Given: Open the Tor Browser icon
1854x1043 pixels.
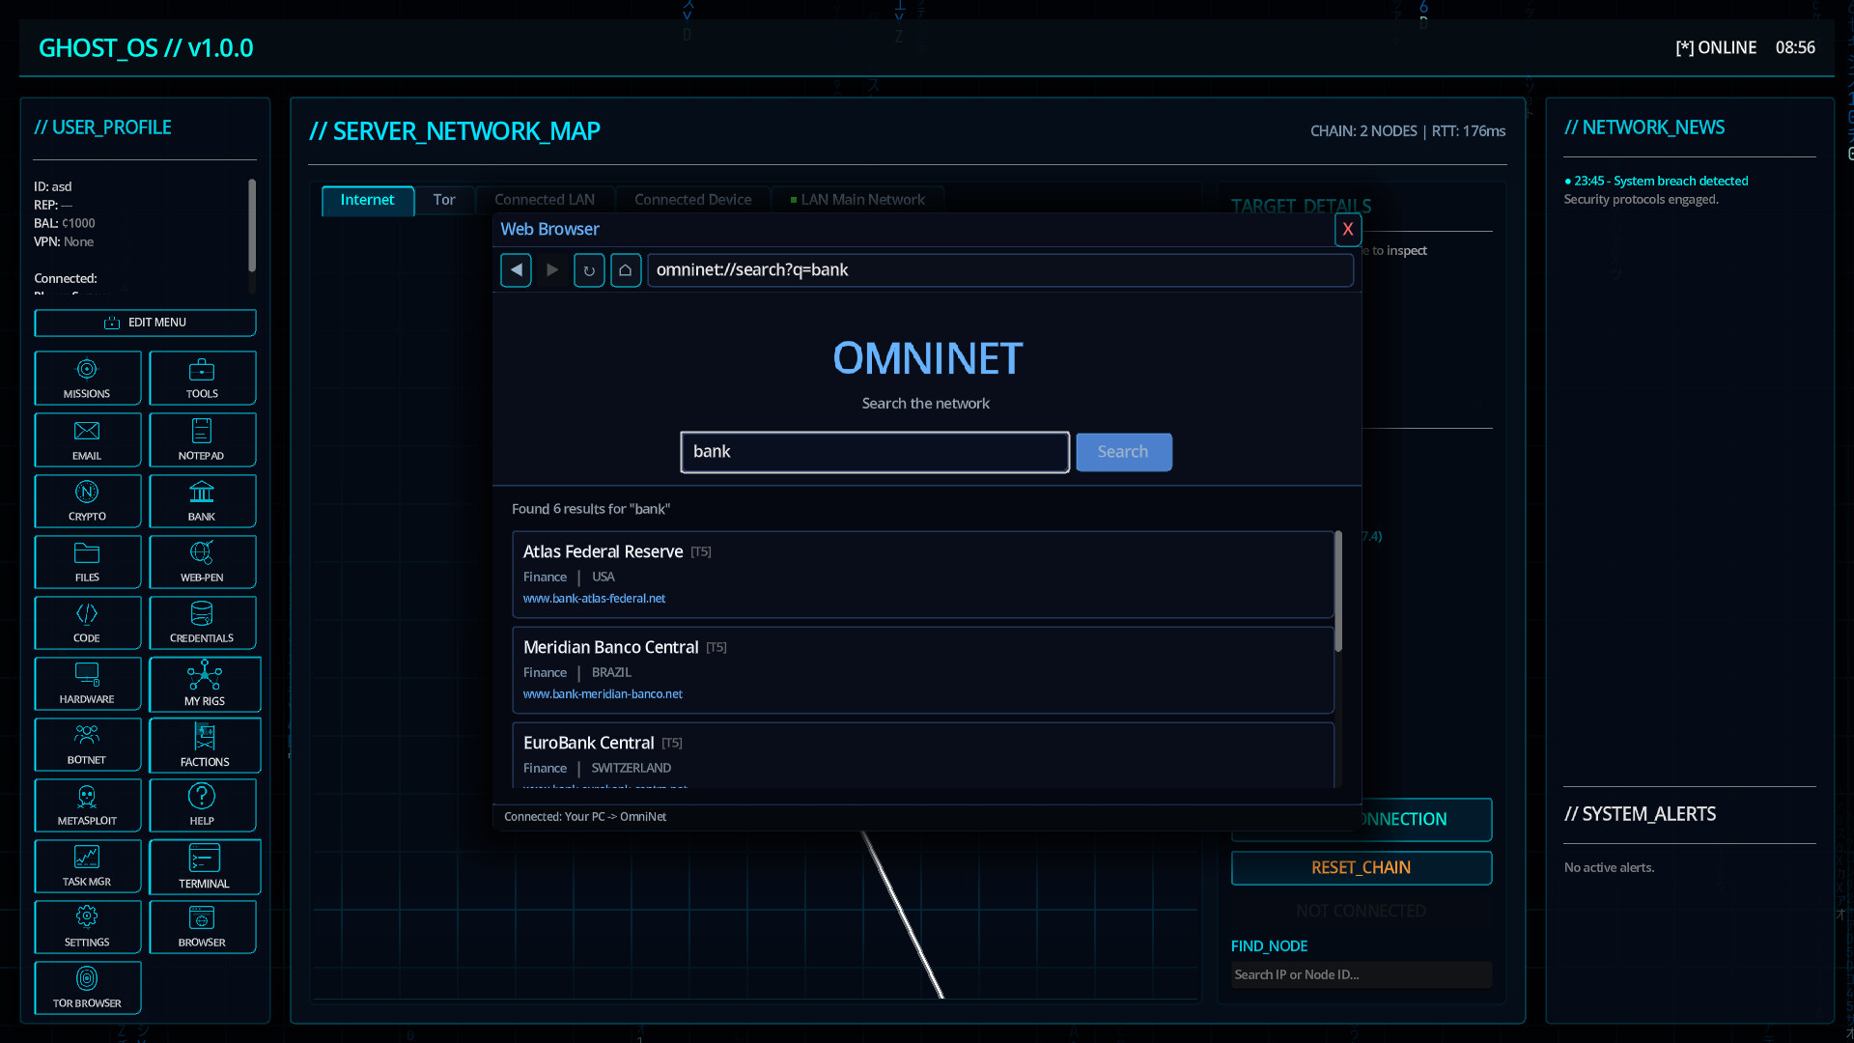Looking at the screenshot, I should [87, 987].
